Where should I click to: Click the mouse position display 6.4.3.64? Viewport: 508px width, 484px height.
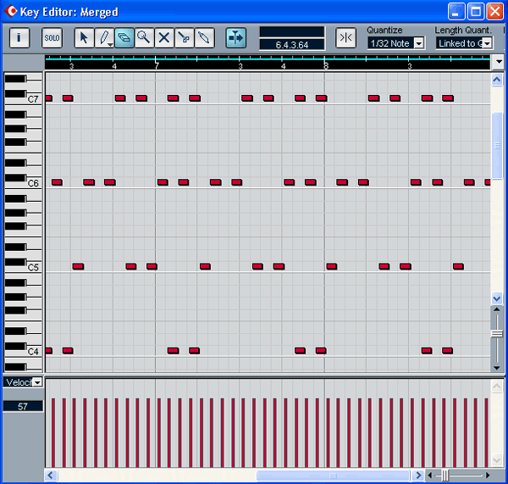coord(292,45)
